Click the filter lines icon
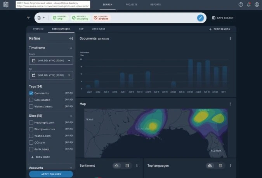Viewport: 262px width, 178px height. [x=28, y=18]
